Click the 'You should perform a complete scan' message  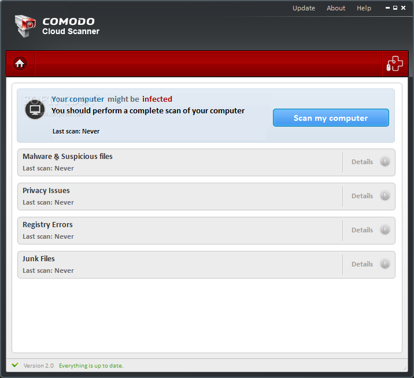[x=148, y=111]
